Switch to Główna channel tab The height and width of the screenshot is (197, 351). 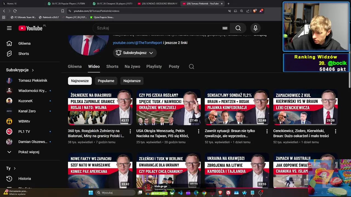(75, 66)
